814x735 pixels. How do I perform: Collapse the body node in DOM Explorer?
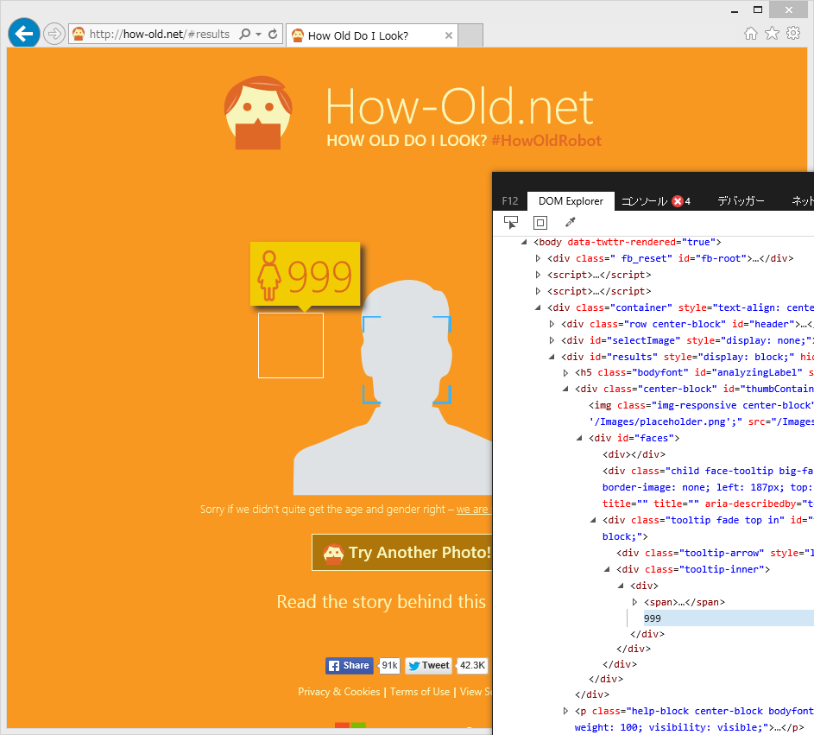tap(523, 242)
